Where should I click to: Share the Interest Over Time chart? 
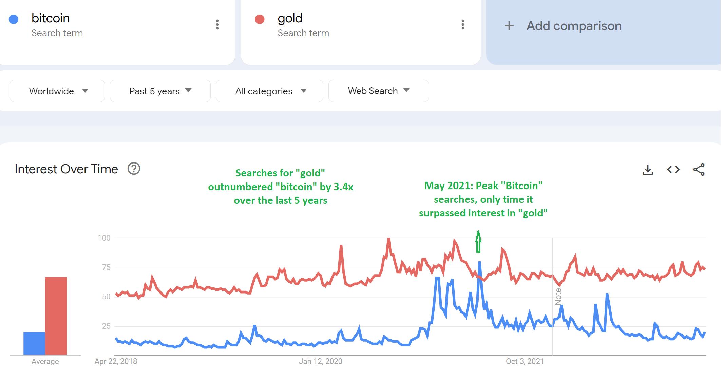699,170
